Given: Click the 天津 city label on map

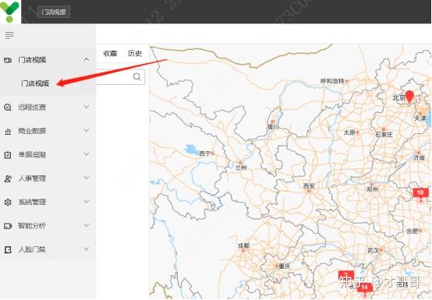Looking at the screenshot, I should (x=420, y=118).
